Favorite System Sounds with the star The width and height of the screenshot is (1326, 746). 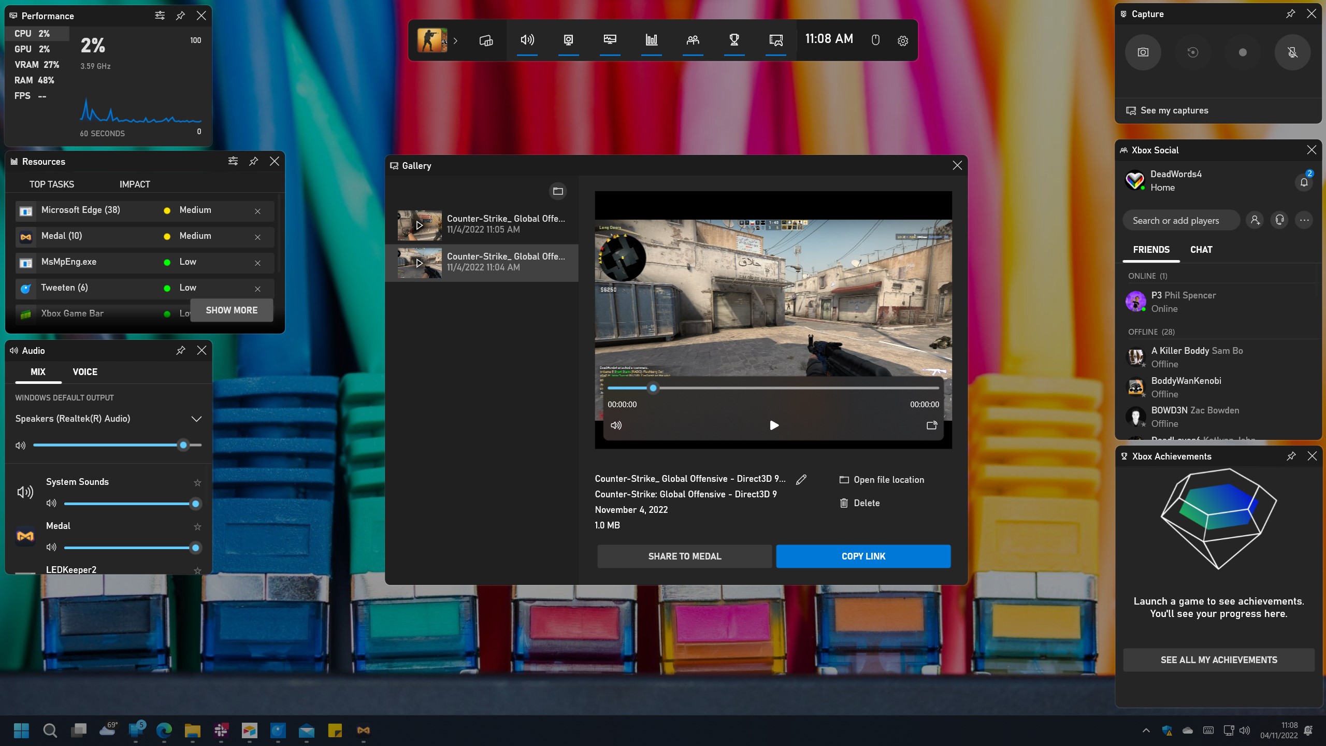(197, 482)
